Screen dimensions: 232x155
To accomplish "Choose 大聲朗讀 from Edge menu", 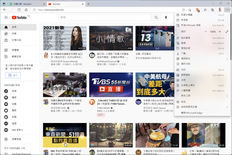I will tap(202, 91).
